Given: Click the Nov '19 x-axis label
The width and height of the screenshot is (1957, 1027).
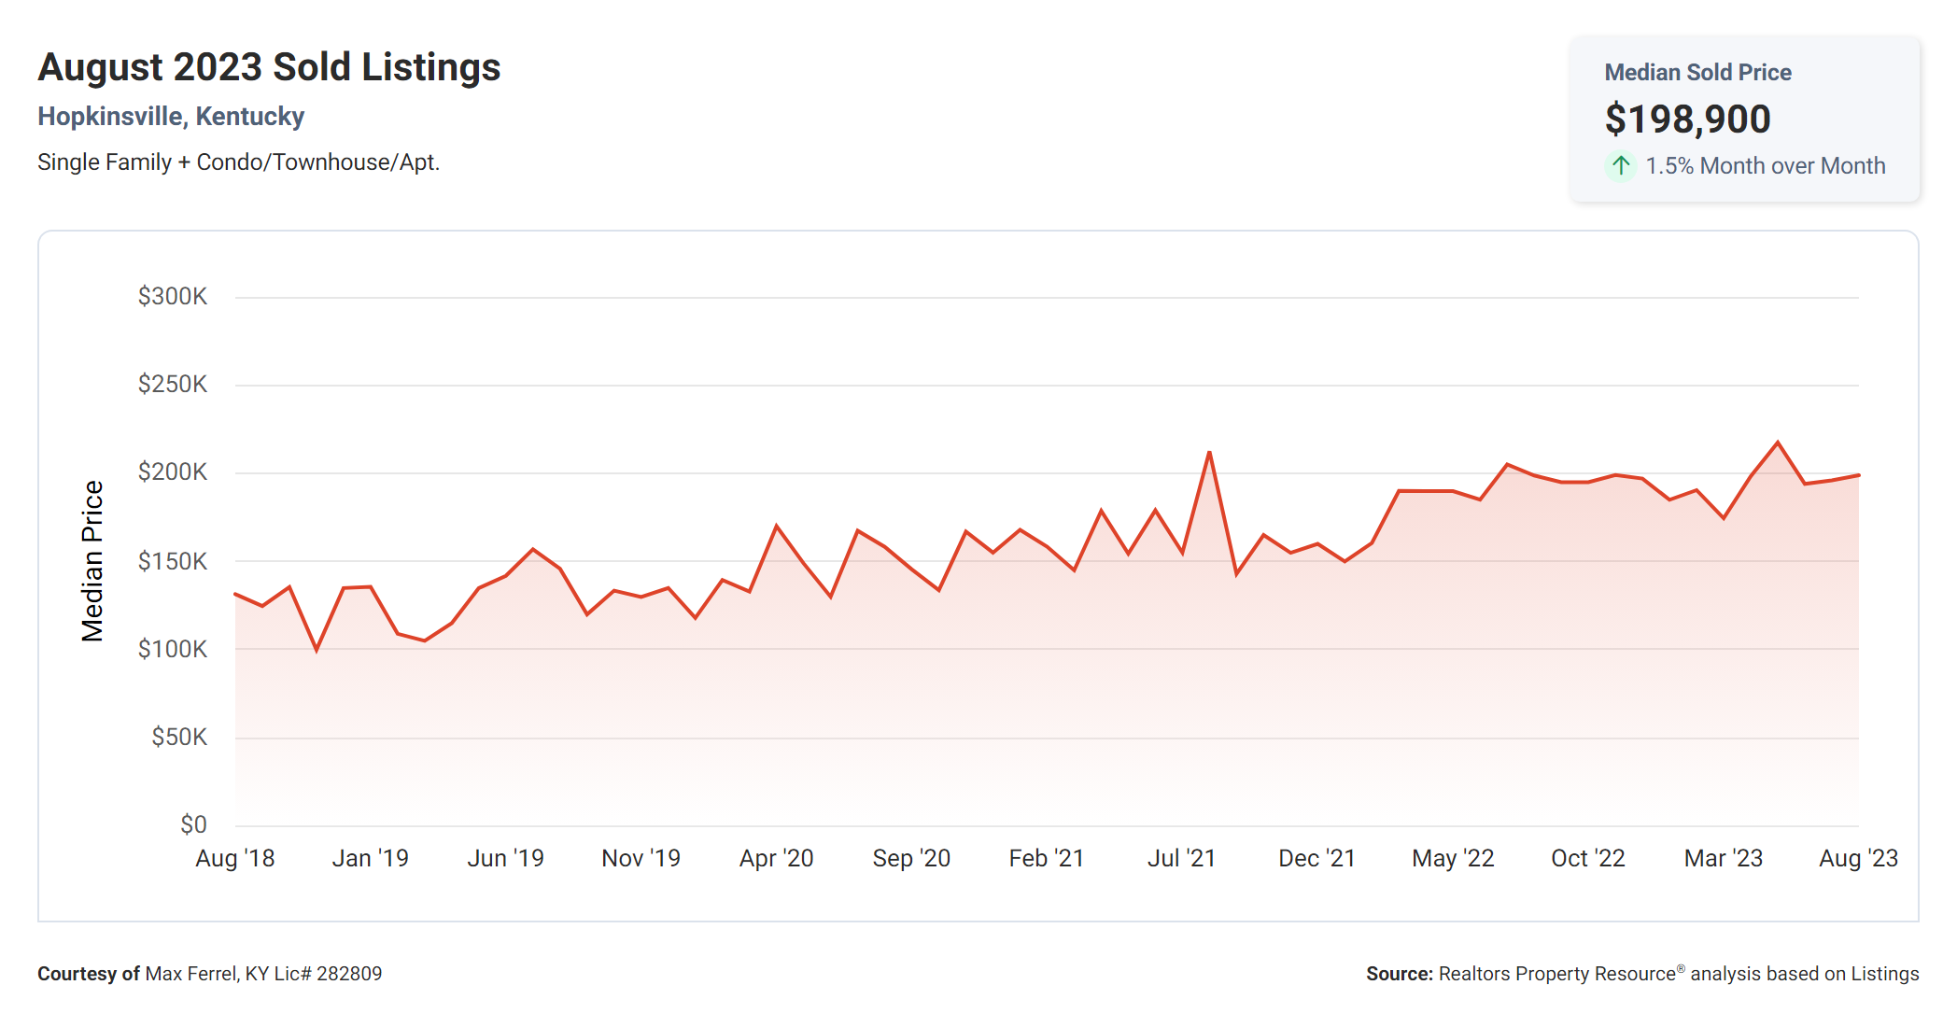Looking at the screenshot, I should click(641, 858).
